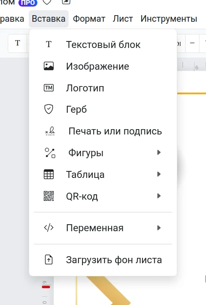Select Логотип menu entry
Screen dimensions: 206x305
(103, 88)
